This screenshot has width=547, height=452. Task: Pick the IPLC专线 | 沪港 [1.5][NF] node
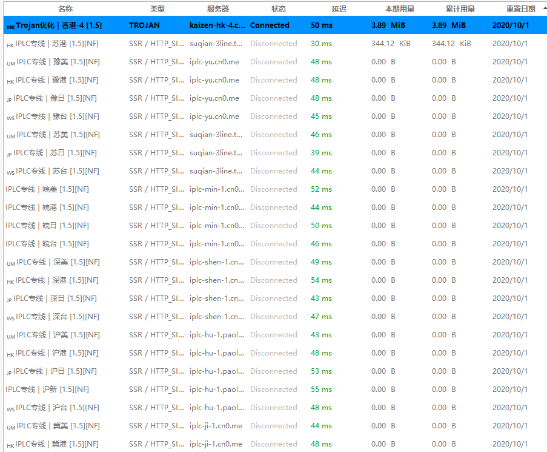tap(275, 352)
